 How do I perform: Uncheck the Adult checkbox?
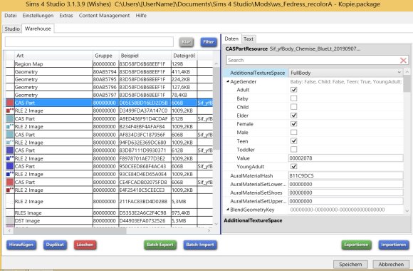click(293, 90)
